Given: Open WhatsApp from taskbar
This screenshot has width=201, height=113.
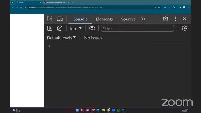Looking at the screenshot, I should (119, 110).
